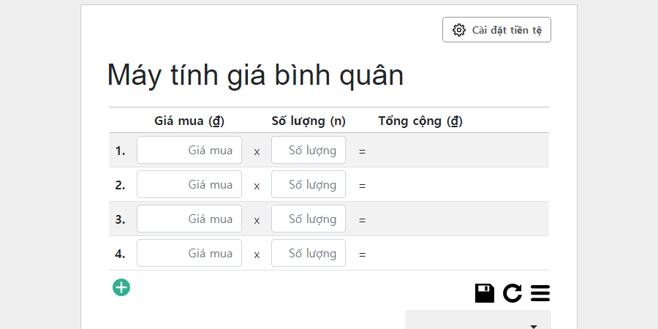
Task: Open the Cài đặt tiền tệ settings button
Action: click(496, 30)
